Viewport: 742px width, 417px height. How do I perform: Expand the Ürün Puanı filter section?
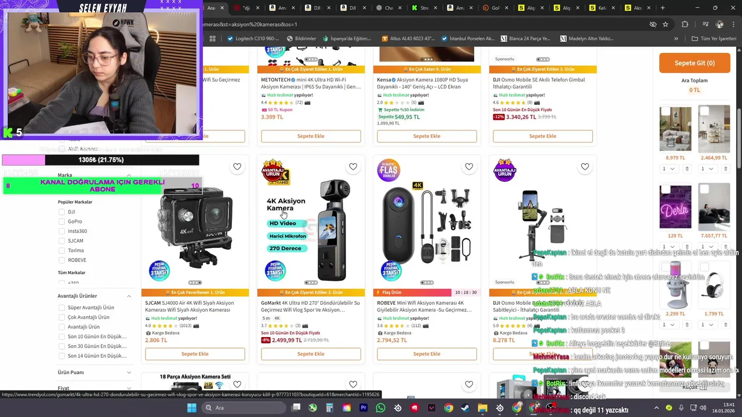129,372
